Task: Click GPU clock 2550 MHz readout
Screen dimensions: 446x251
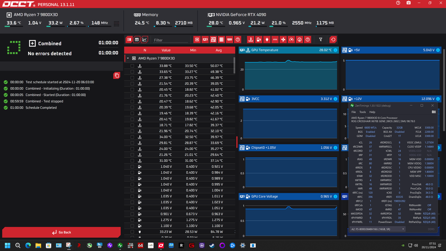Action: [x=302, y=23]
